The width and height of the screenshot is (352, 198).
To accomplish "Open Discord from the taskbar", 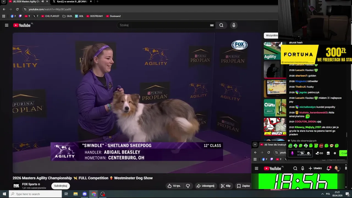I will click(85, 194).
